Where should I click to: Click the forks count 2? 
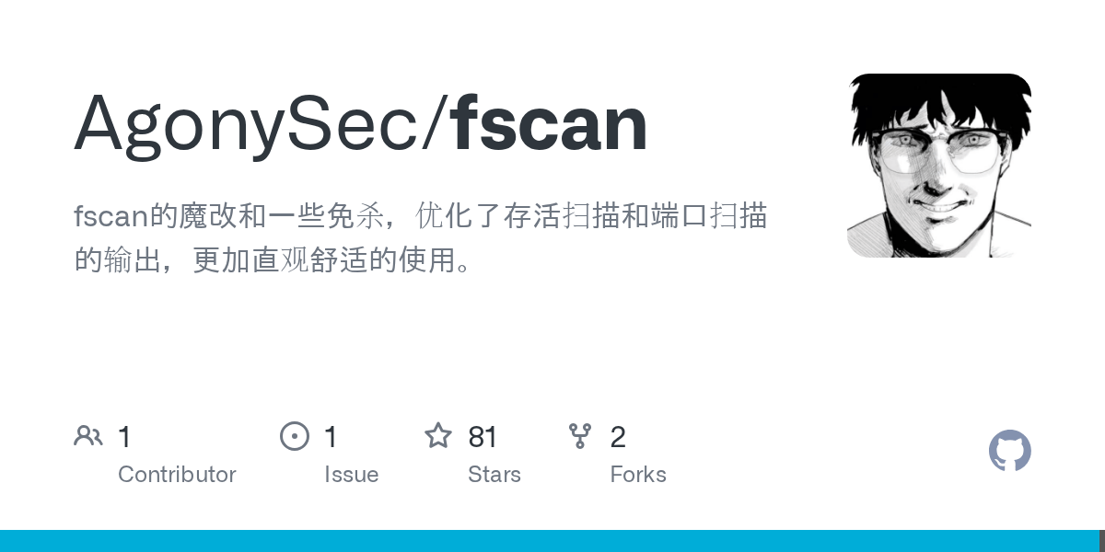point(618,437)
